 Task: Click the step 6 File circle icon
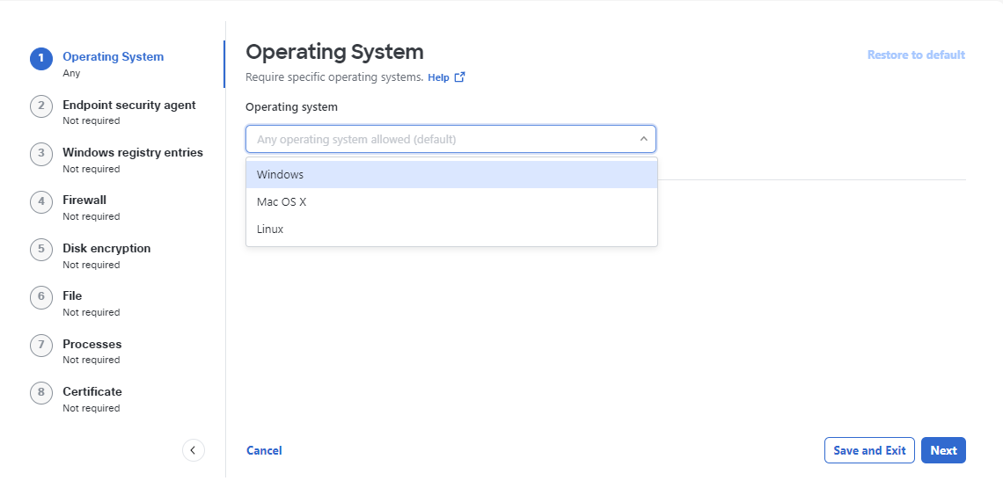tap(41, 297)
